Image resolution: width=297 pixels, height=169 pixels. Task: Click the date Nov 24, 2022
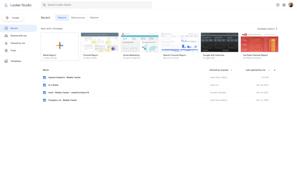tap(262, 93)
